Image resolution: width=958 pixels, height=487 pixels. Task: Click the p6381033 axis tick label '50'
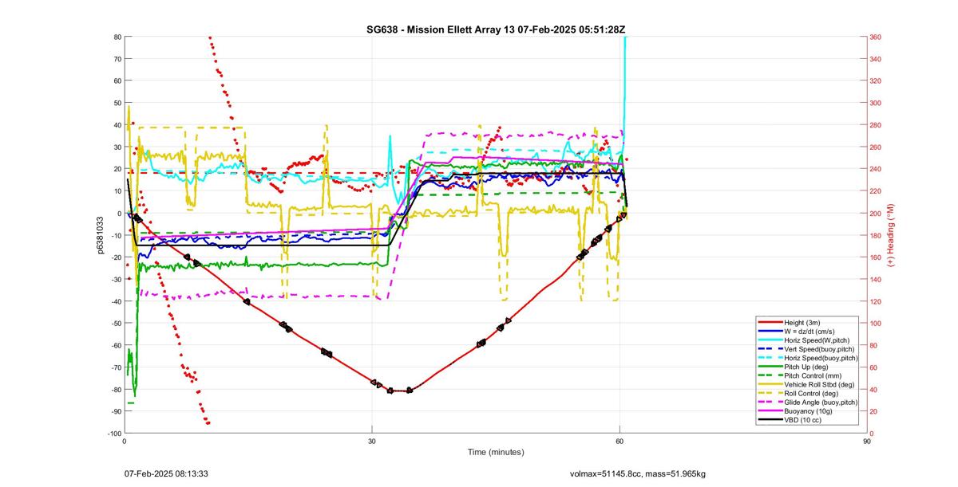(117, 103)
